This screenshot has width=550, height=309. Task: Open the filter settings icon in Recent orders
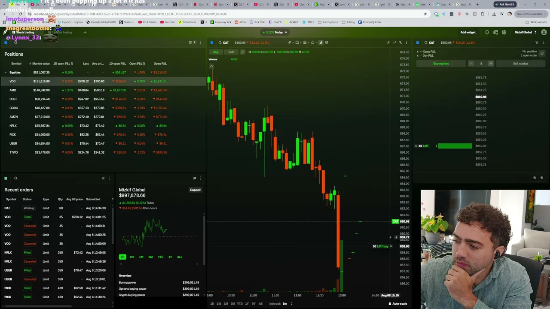click(x=103, y=178)
